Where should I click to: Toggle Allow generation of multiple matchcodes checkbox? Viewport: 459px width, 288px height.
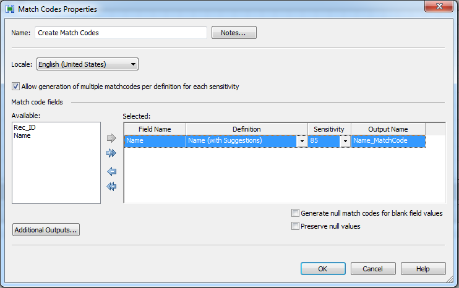pyautogui.click(x=17, y=87)
